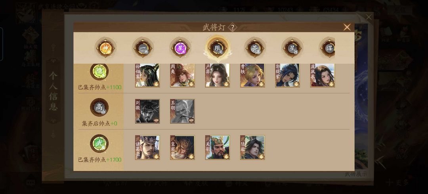
Task: Open the 荟萃 category medallion
Action: pyautogui.click(x=255, y=48)
